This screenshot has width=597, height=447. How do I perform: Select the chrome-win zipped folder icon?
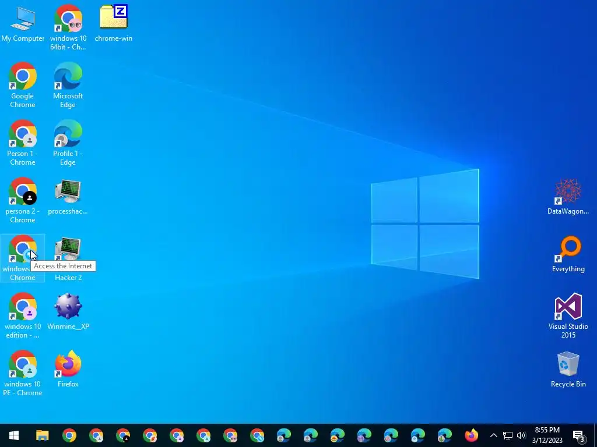114,23
